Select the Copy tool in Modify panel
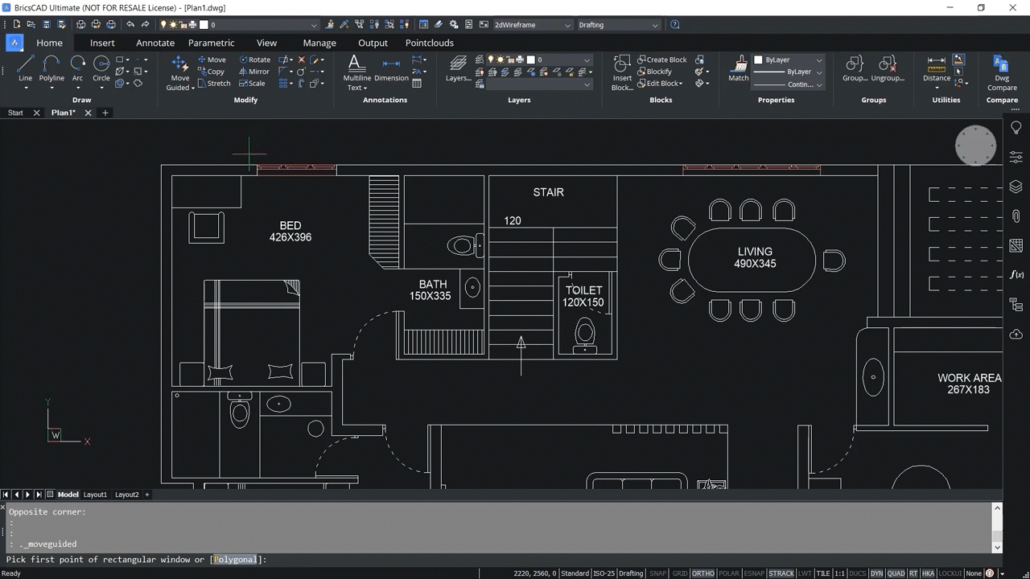 coord(213,71)
